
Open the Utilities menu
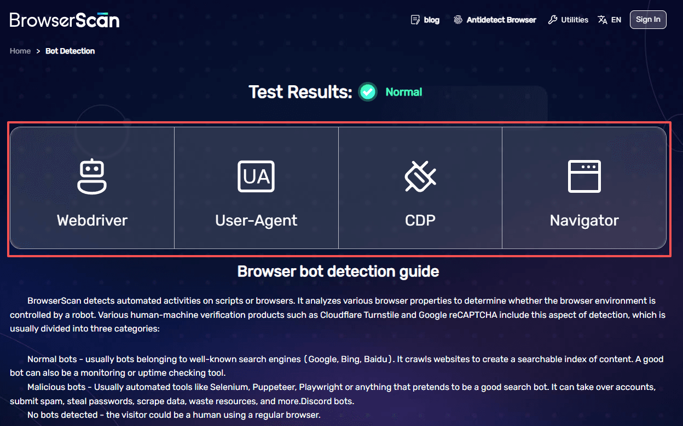[575, 20]
